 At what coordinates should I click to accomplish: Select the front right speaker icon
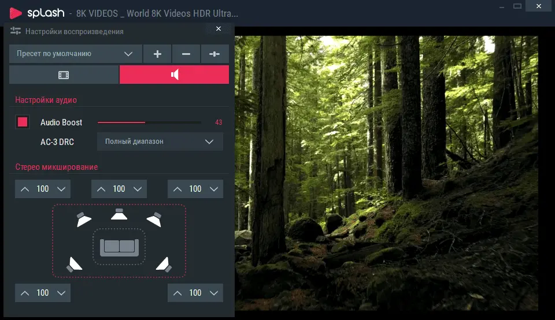tap(154, 219)
